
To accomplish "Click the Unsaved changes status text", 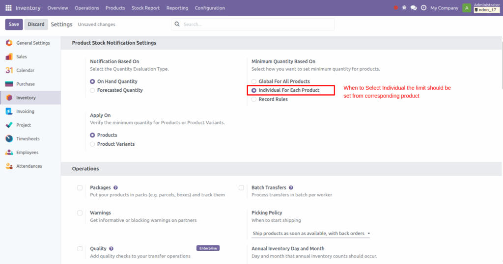I will pyautogui.click(x=97, y=25).
